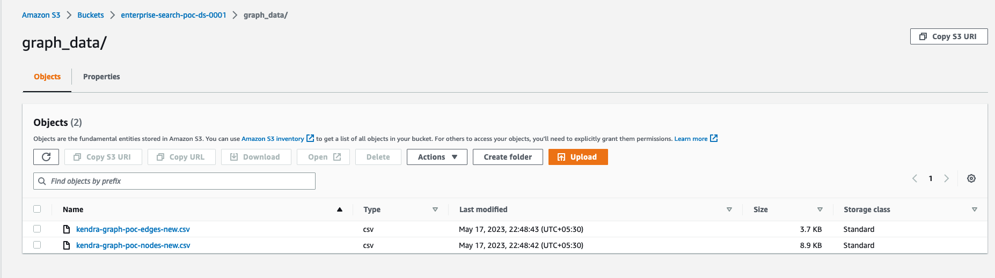Click external link icon after Learn more

tap(714, 138)
